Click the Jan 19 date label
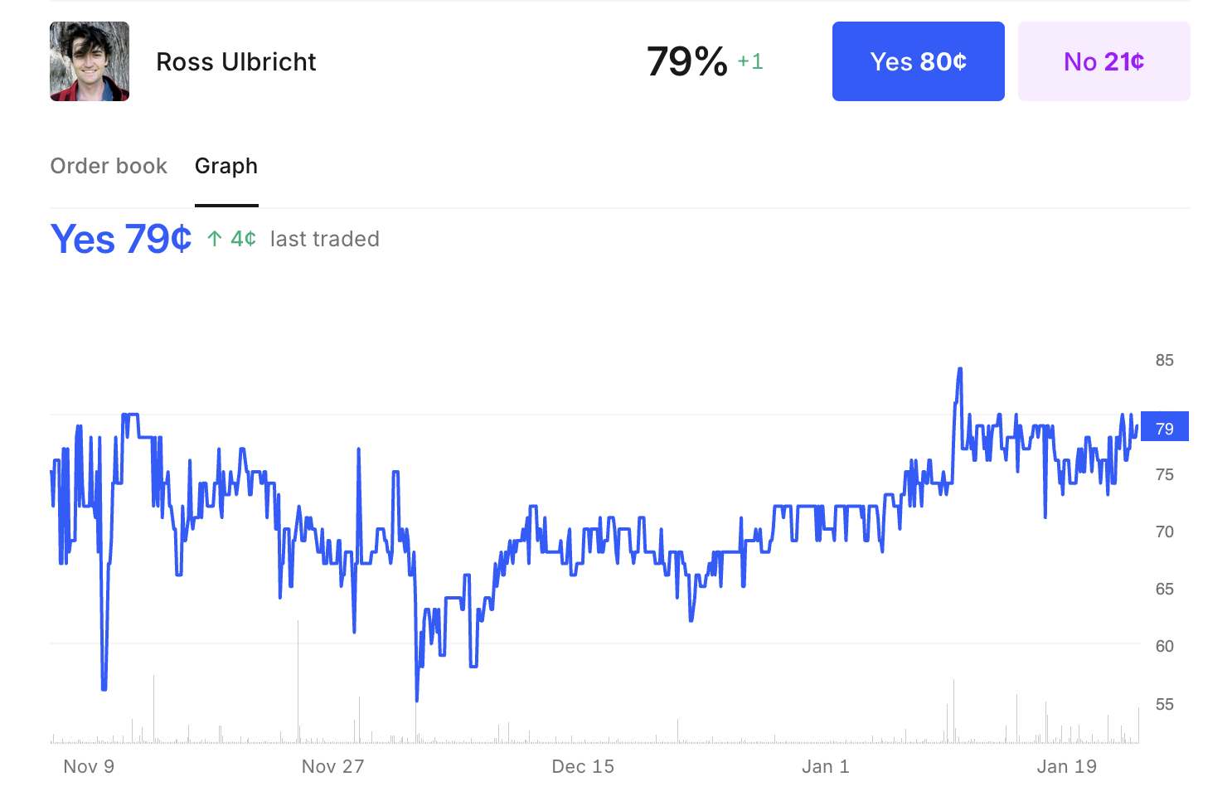The height and width of the screenshot is (801, 1232). pos(1066,766)
